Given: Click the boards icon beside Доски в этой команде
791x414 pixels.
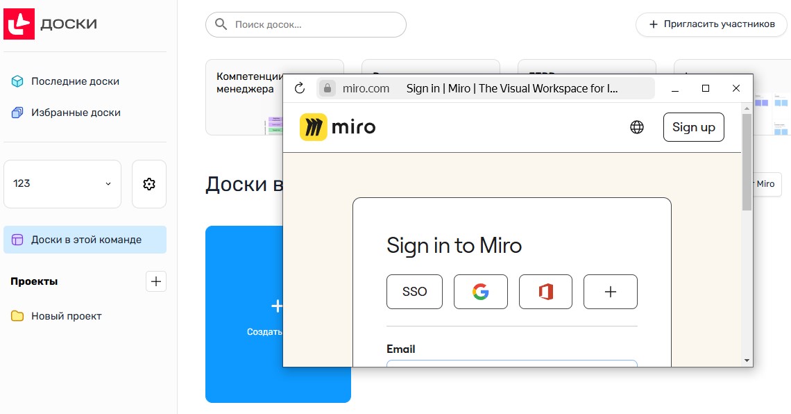Looking at the screenshot, I should click(17, 240).
